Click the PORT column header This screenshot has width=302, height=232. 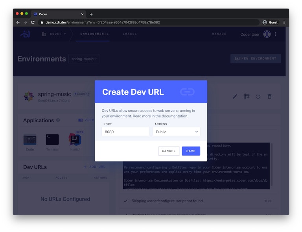(x=27, y=178)
